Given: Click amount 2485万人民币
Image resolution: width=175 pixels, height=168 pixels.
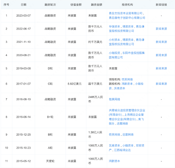Looking at the screenshot, I should (x=95, y=99).
